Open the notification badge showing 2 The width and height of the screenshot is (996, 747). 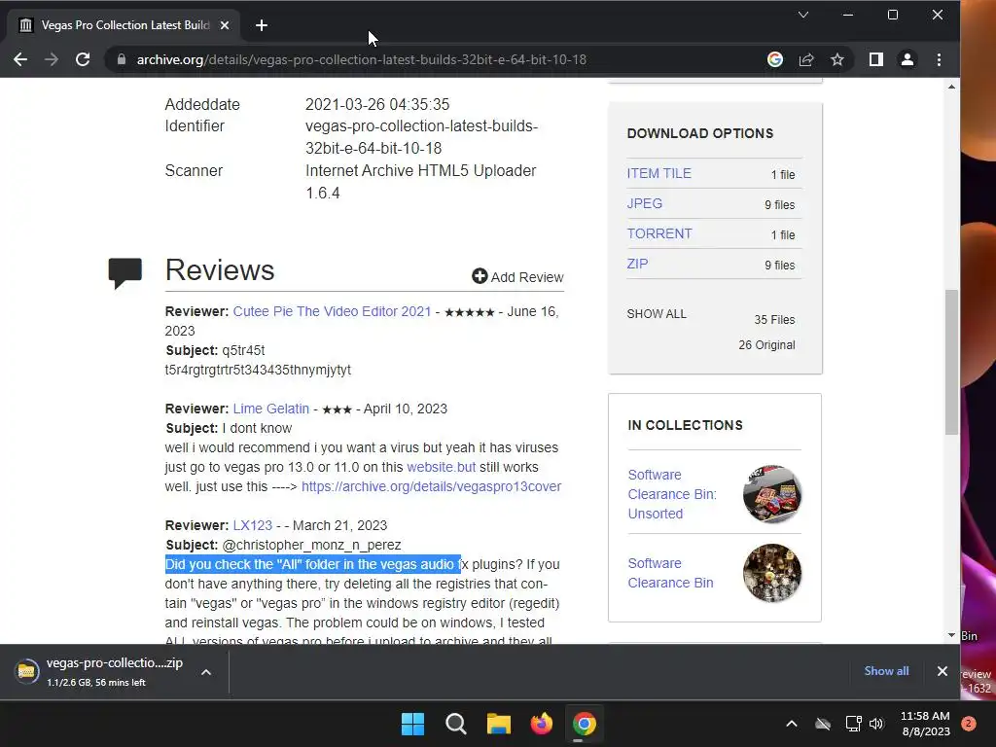pos(968,724)
